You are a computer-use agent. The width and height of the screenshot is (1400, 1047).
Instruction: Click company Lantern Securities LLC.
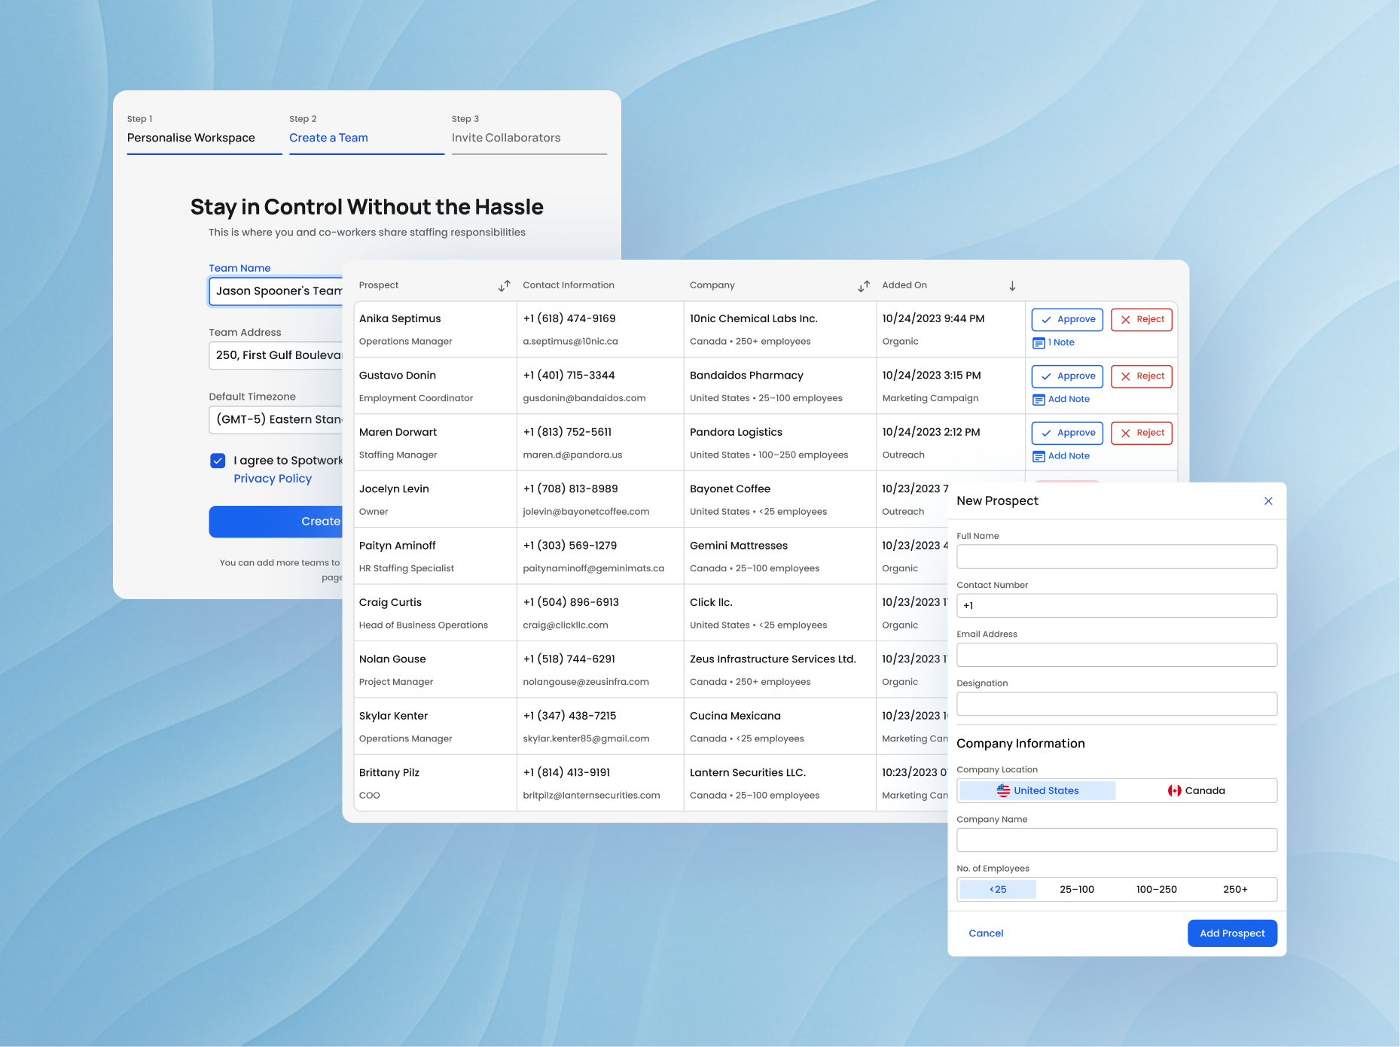pyautogui.click(x=748, y=773)
